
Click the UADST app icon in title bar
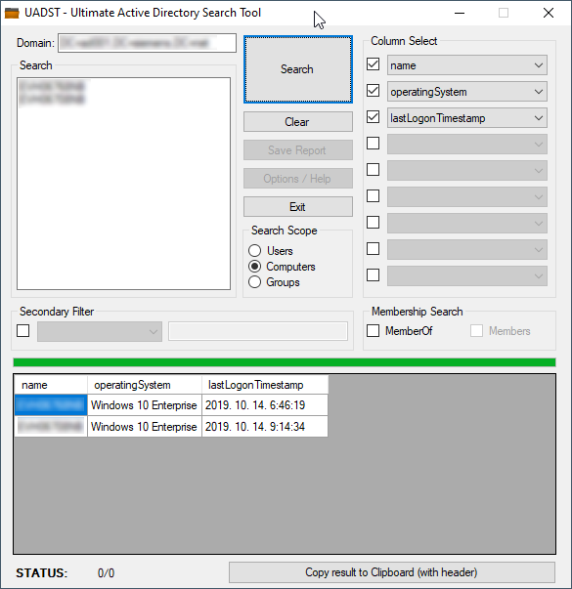click(12, 13)
